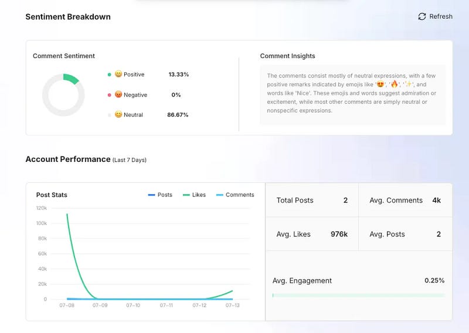Toggle the Posts series in chart legend
Screen dimensions: 469x333
[x=160, y=195]
